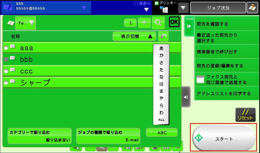The height and width of the screenshot is (153, 260).
Task: Collapse the action panel with green arrow tab
Action: pyautogui.click(x=189, y=26)
